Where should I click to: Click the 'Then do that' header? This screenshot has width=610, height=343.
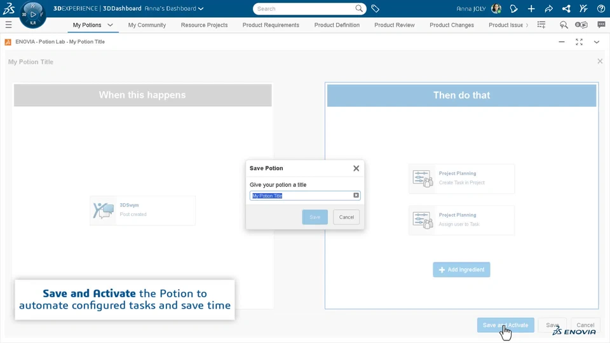pyautogui.click(x=461, y=95)
